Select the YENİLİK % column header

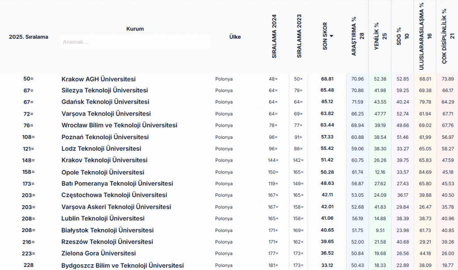click(380, 37)
